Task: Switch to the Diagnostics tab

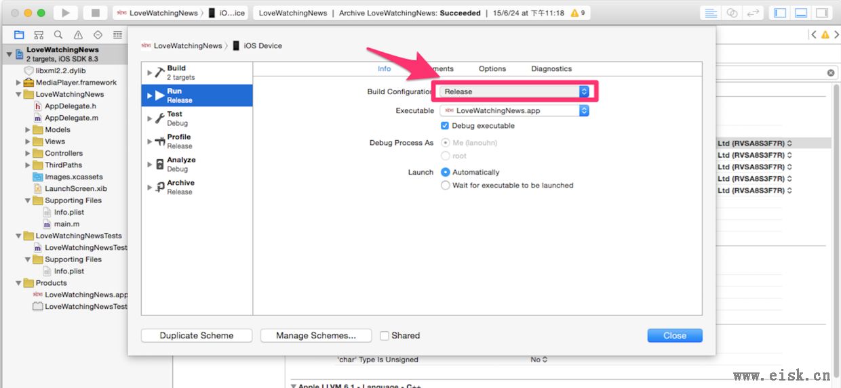Action: [551, 69]
